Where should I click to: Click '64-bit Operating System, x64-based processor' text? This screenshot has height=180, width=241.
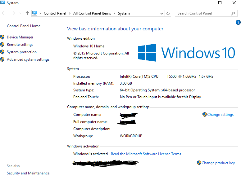coord(157,90)
